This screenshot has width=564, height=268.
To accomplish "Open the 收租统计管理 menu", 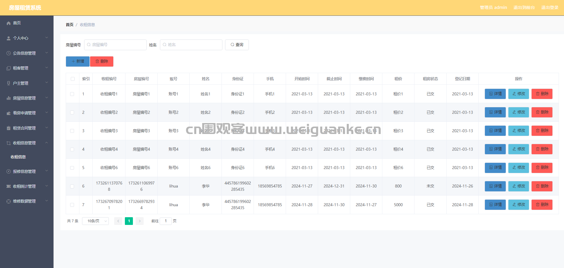I will (x=27, y=186).
